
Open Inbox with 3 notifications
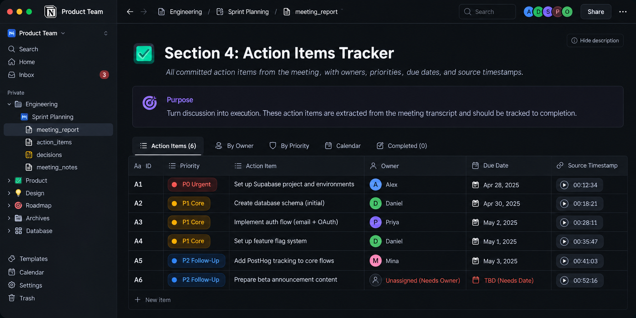[58, 75]
